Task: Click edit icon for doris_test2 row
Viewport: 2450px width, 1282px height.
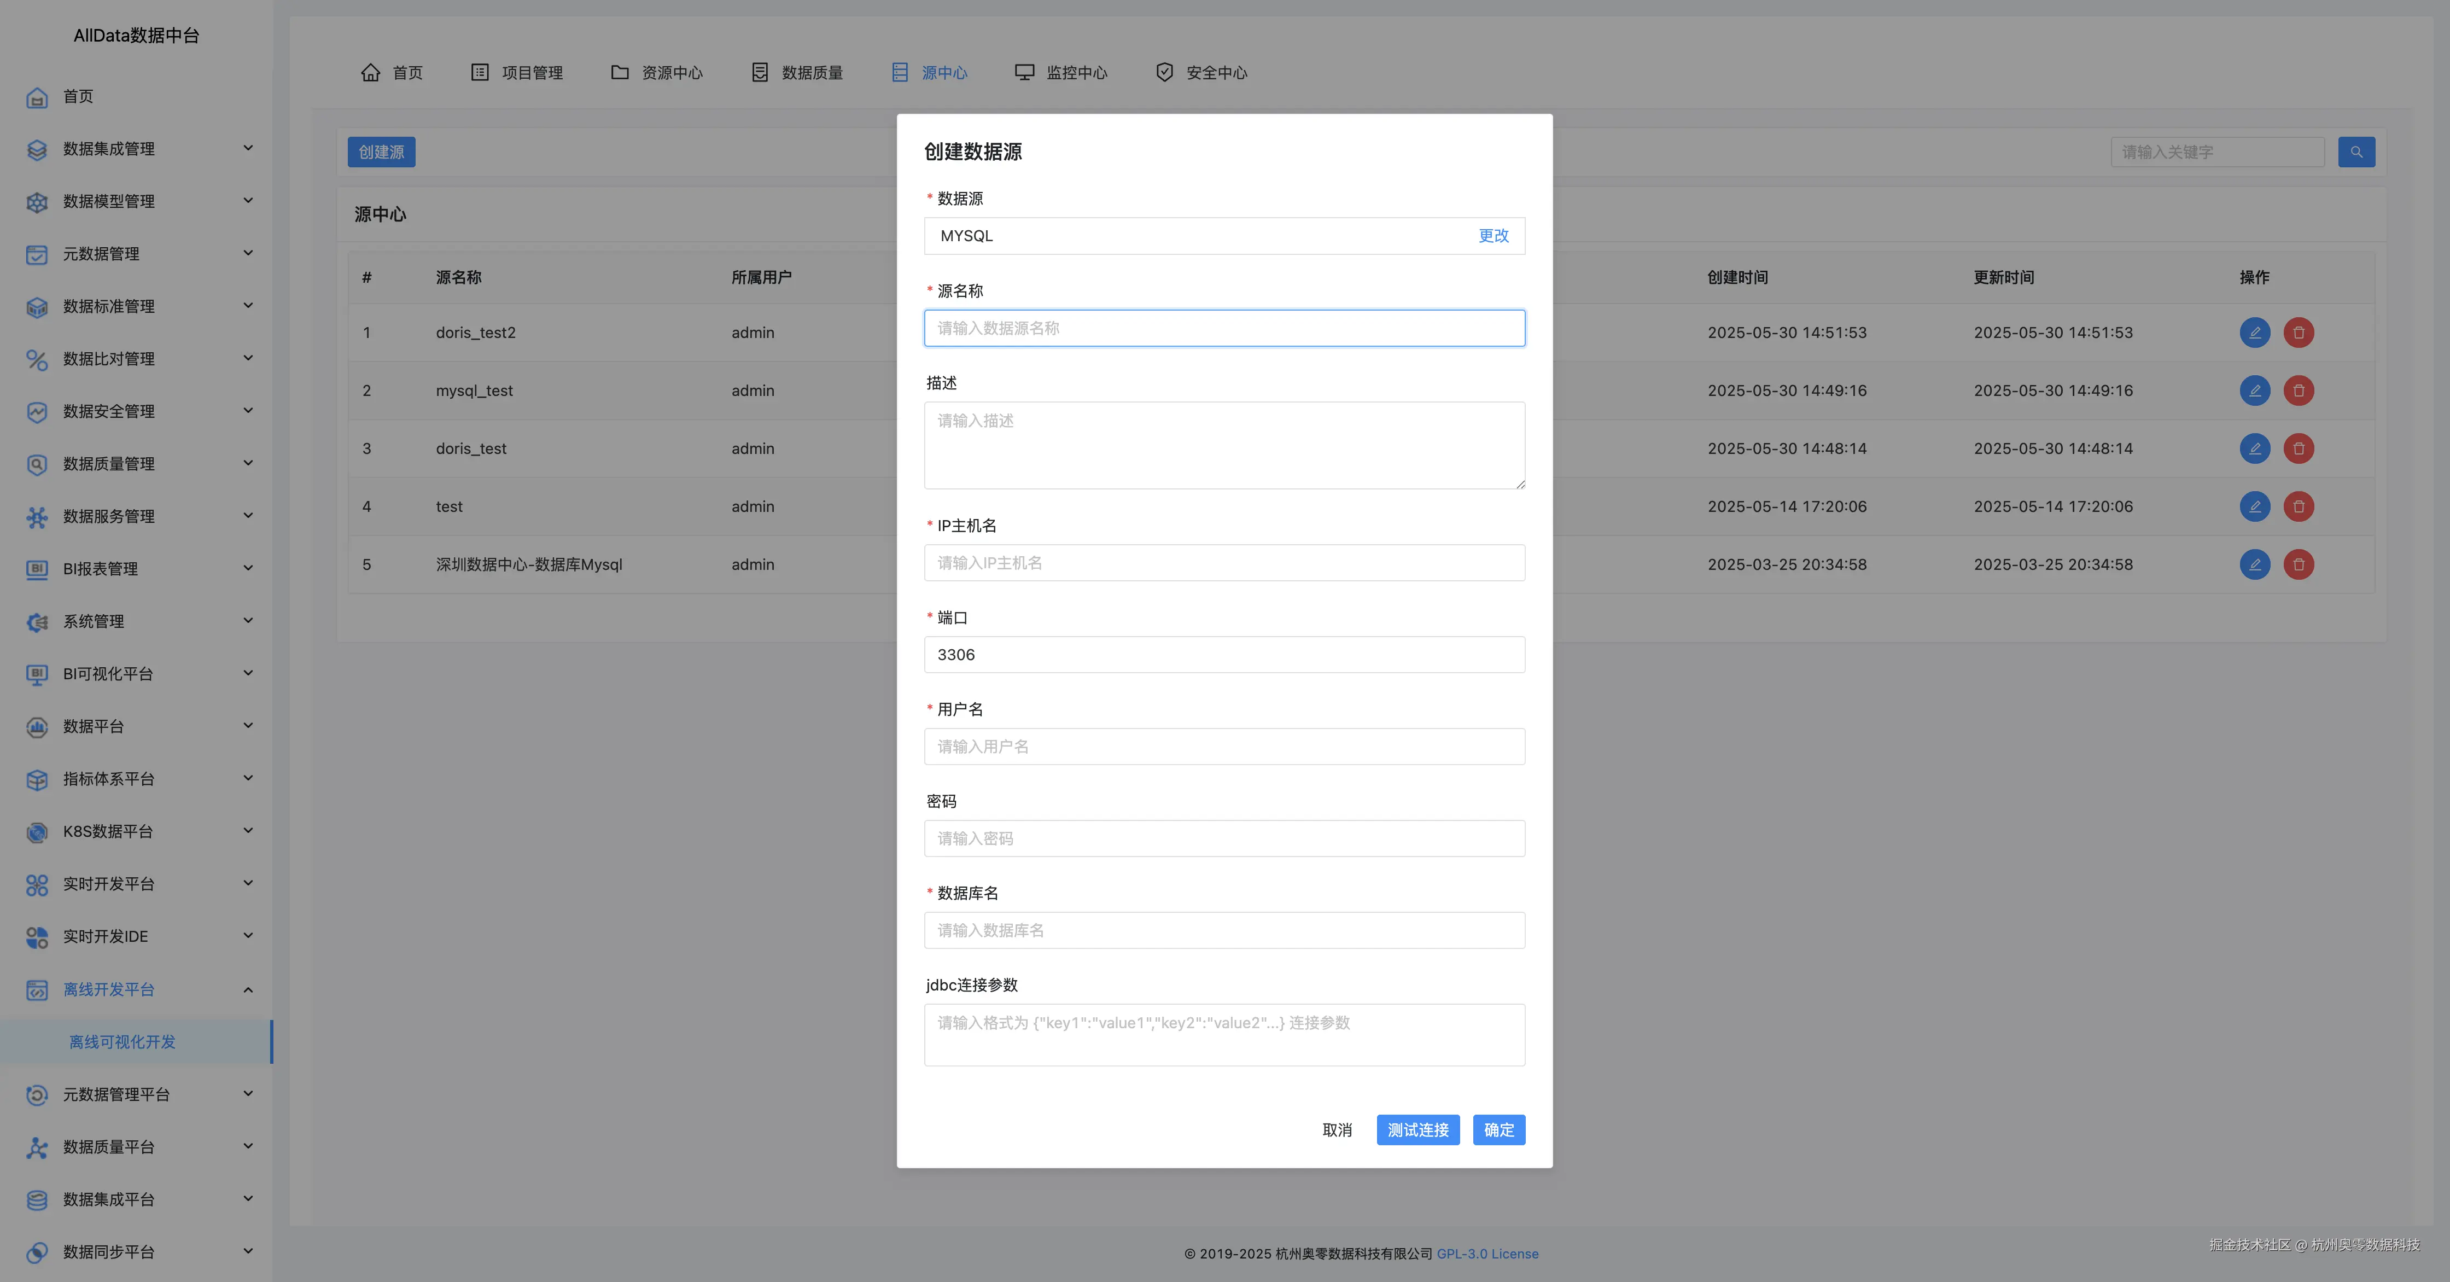Action: tap(2254, 333)
